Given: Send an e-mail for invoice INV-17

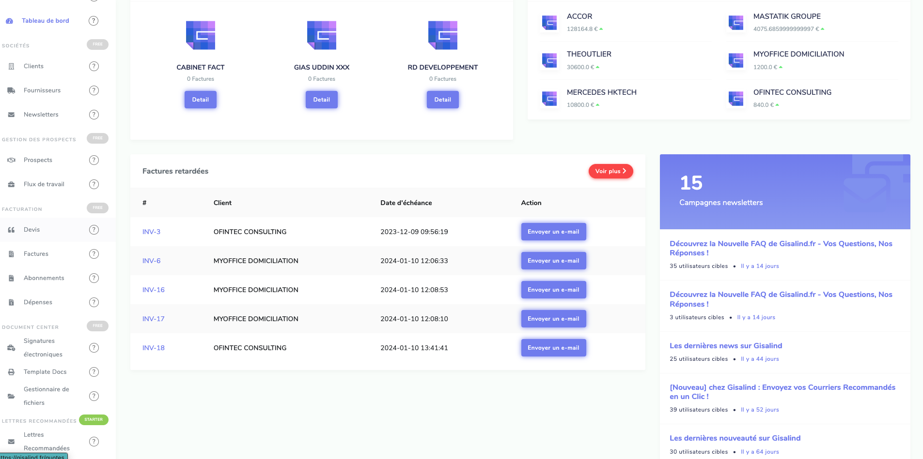Looking at the screenshot, I should pos(553,319).
